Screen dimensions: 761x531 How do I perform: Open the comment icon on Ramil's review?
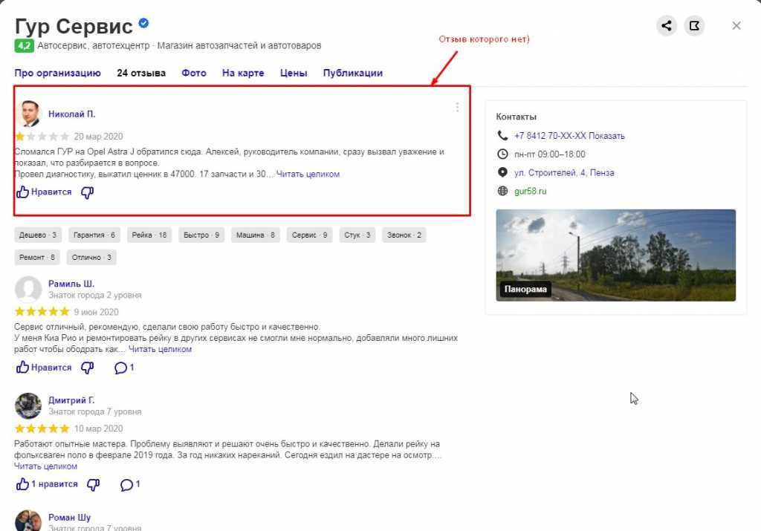click(120, 367)
